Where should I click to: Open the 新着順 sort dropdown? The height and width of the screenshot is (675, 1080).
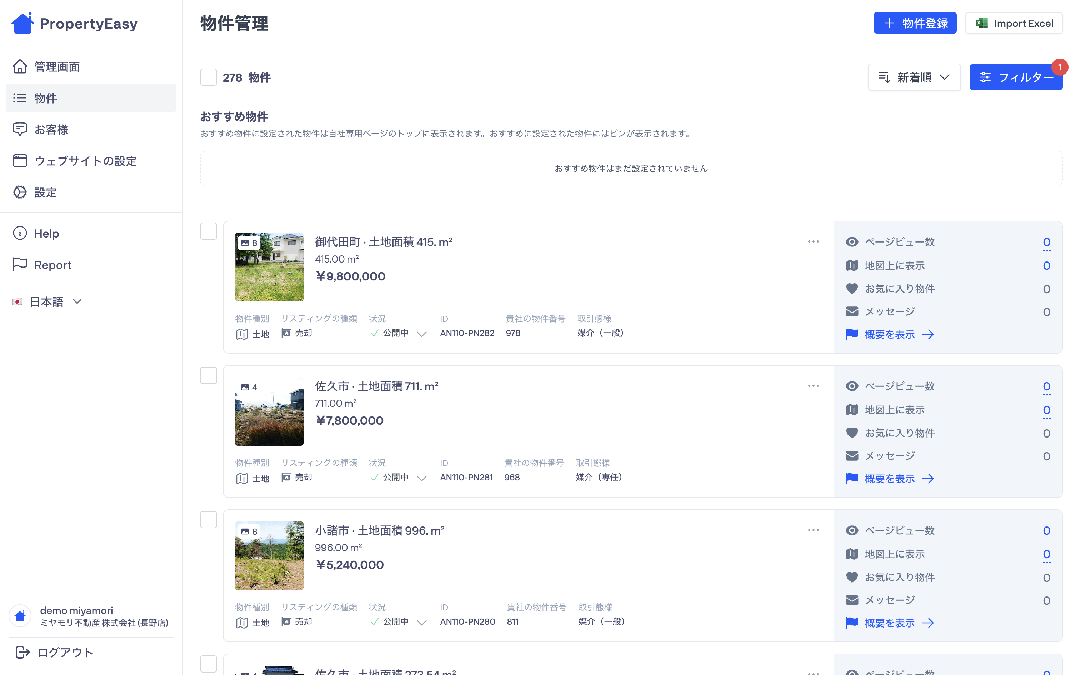(914, 77)
